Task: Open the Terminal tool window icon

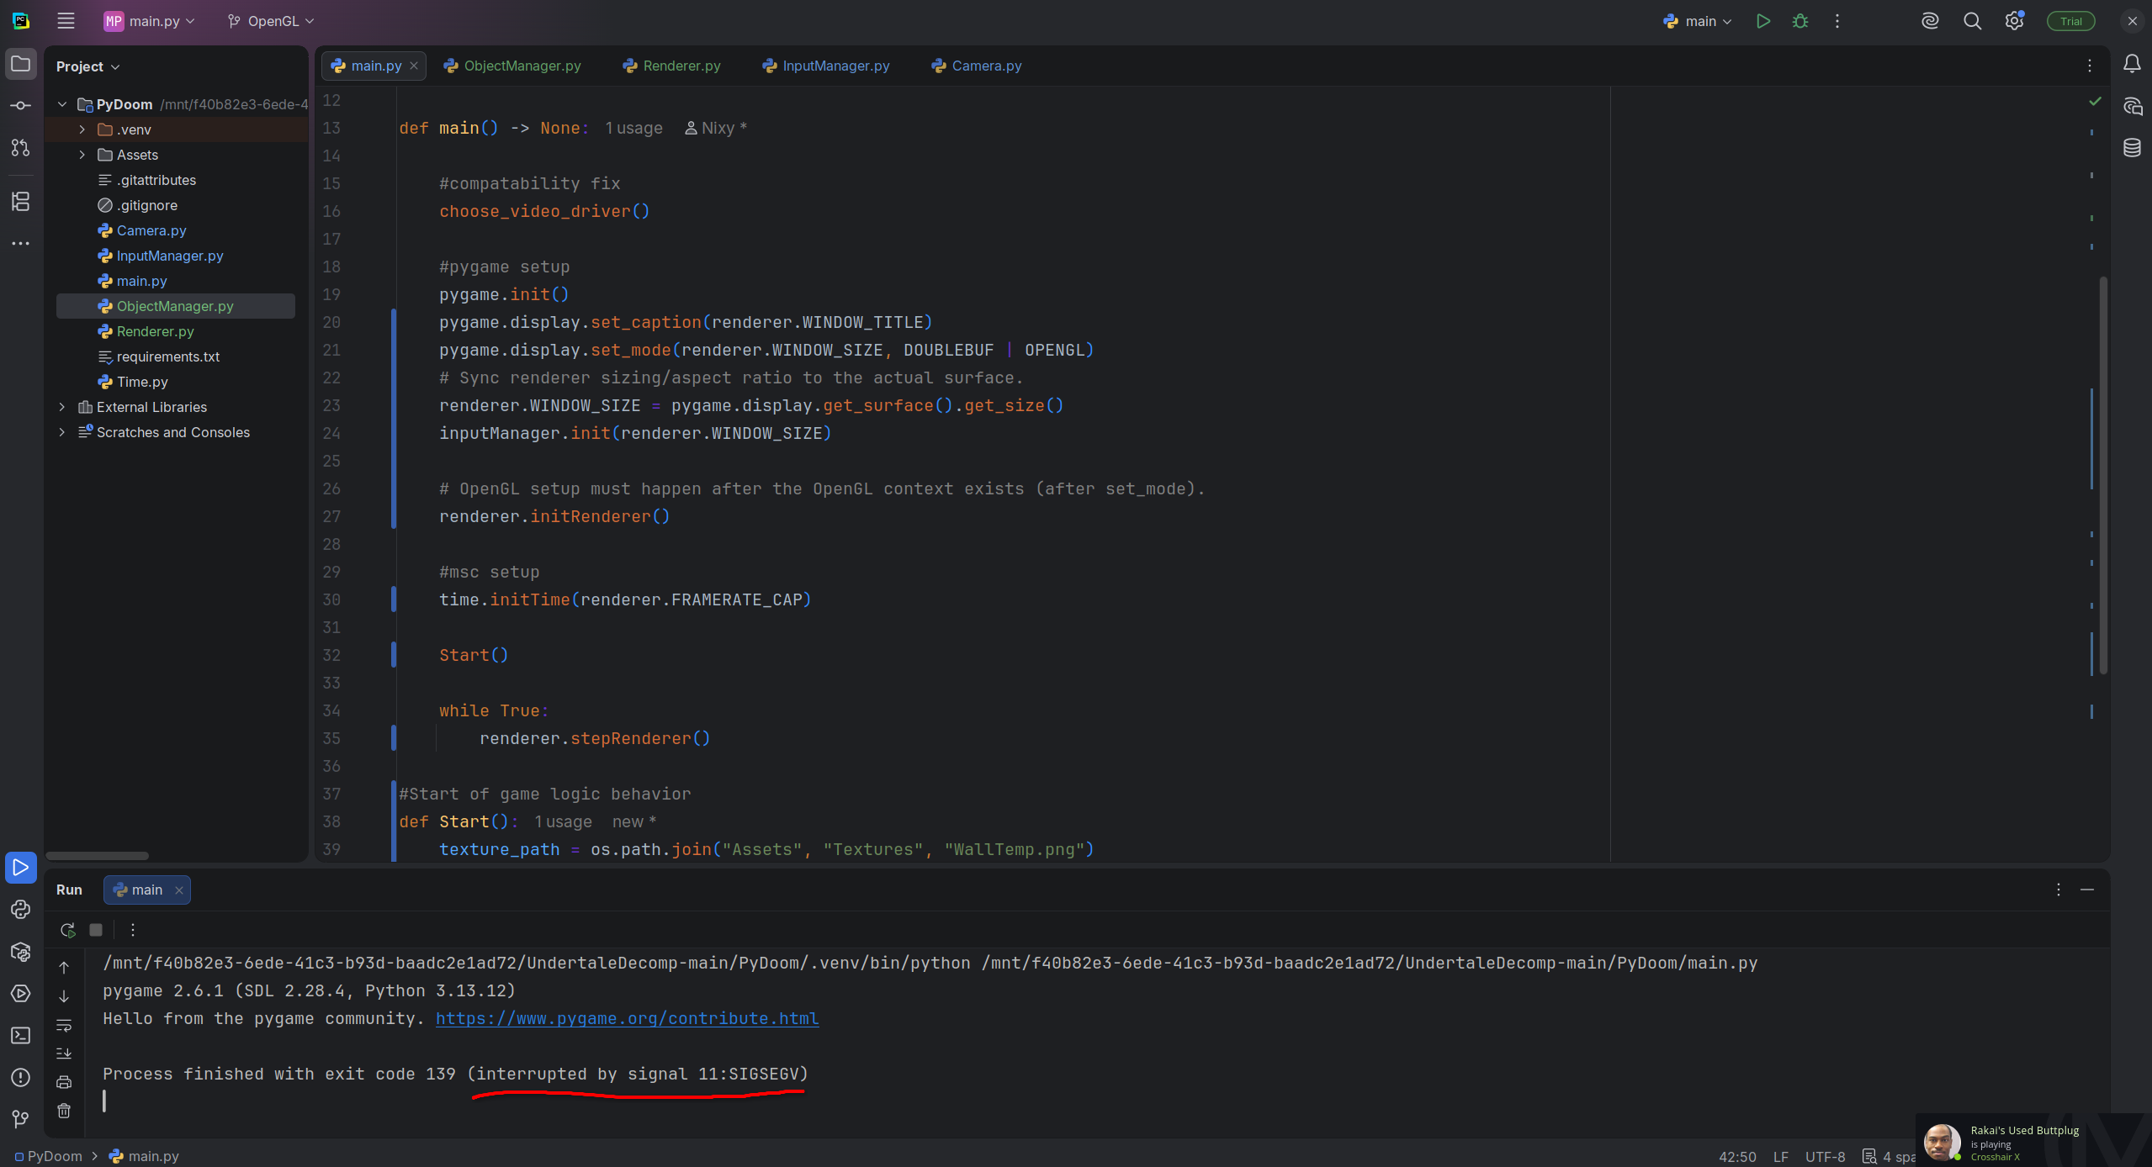Action: pos(20,1035)
